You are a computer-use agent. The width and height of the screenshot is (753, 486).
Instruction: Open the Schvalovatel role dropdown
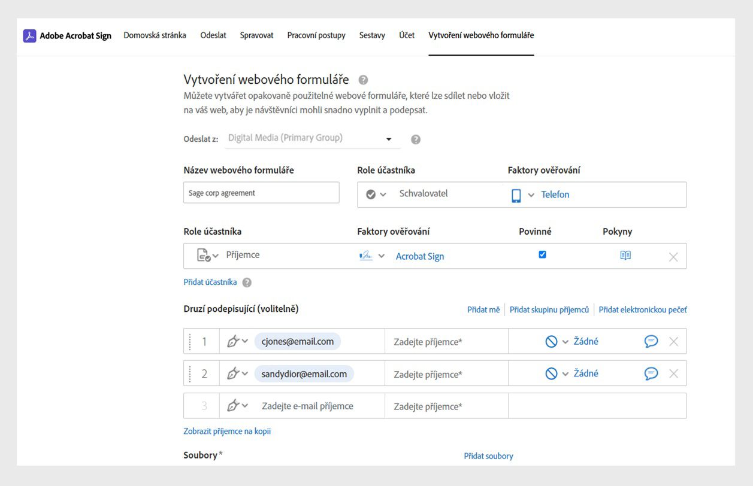point(377,195)
